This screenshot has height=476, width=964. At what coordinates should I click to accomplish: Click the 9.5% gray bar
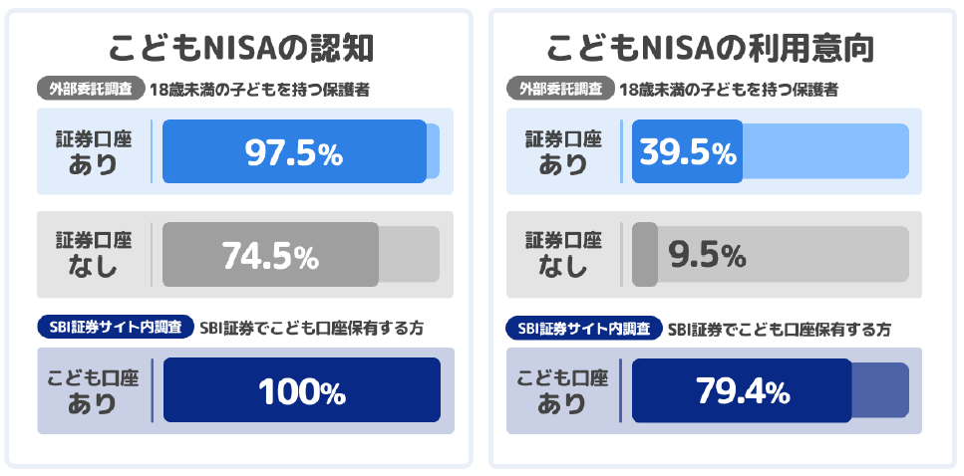coord(771,254)
